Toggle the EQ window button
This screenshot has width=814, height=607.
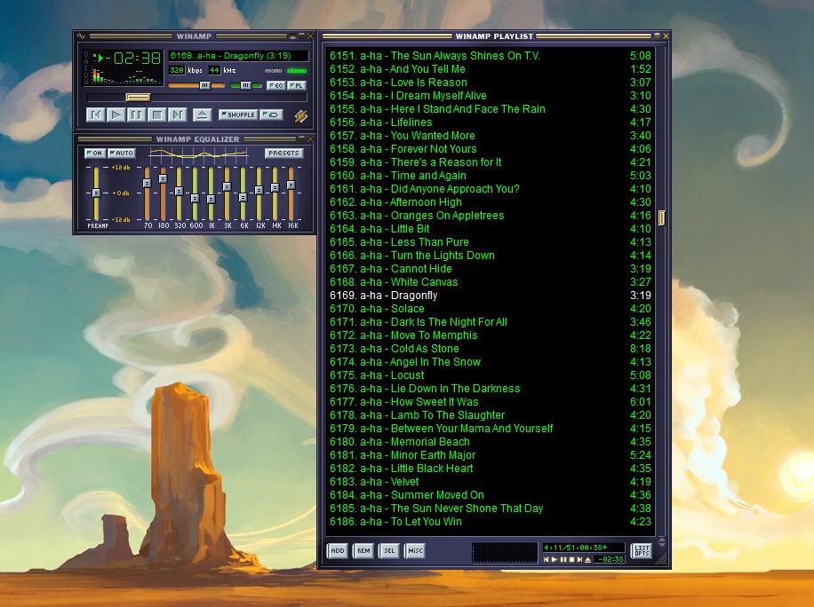coord(275,85)
